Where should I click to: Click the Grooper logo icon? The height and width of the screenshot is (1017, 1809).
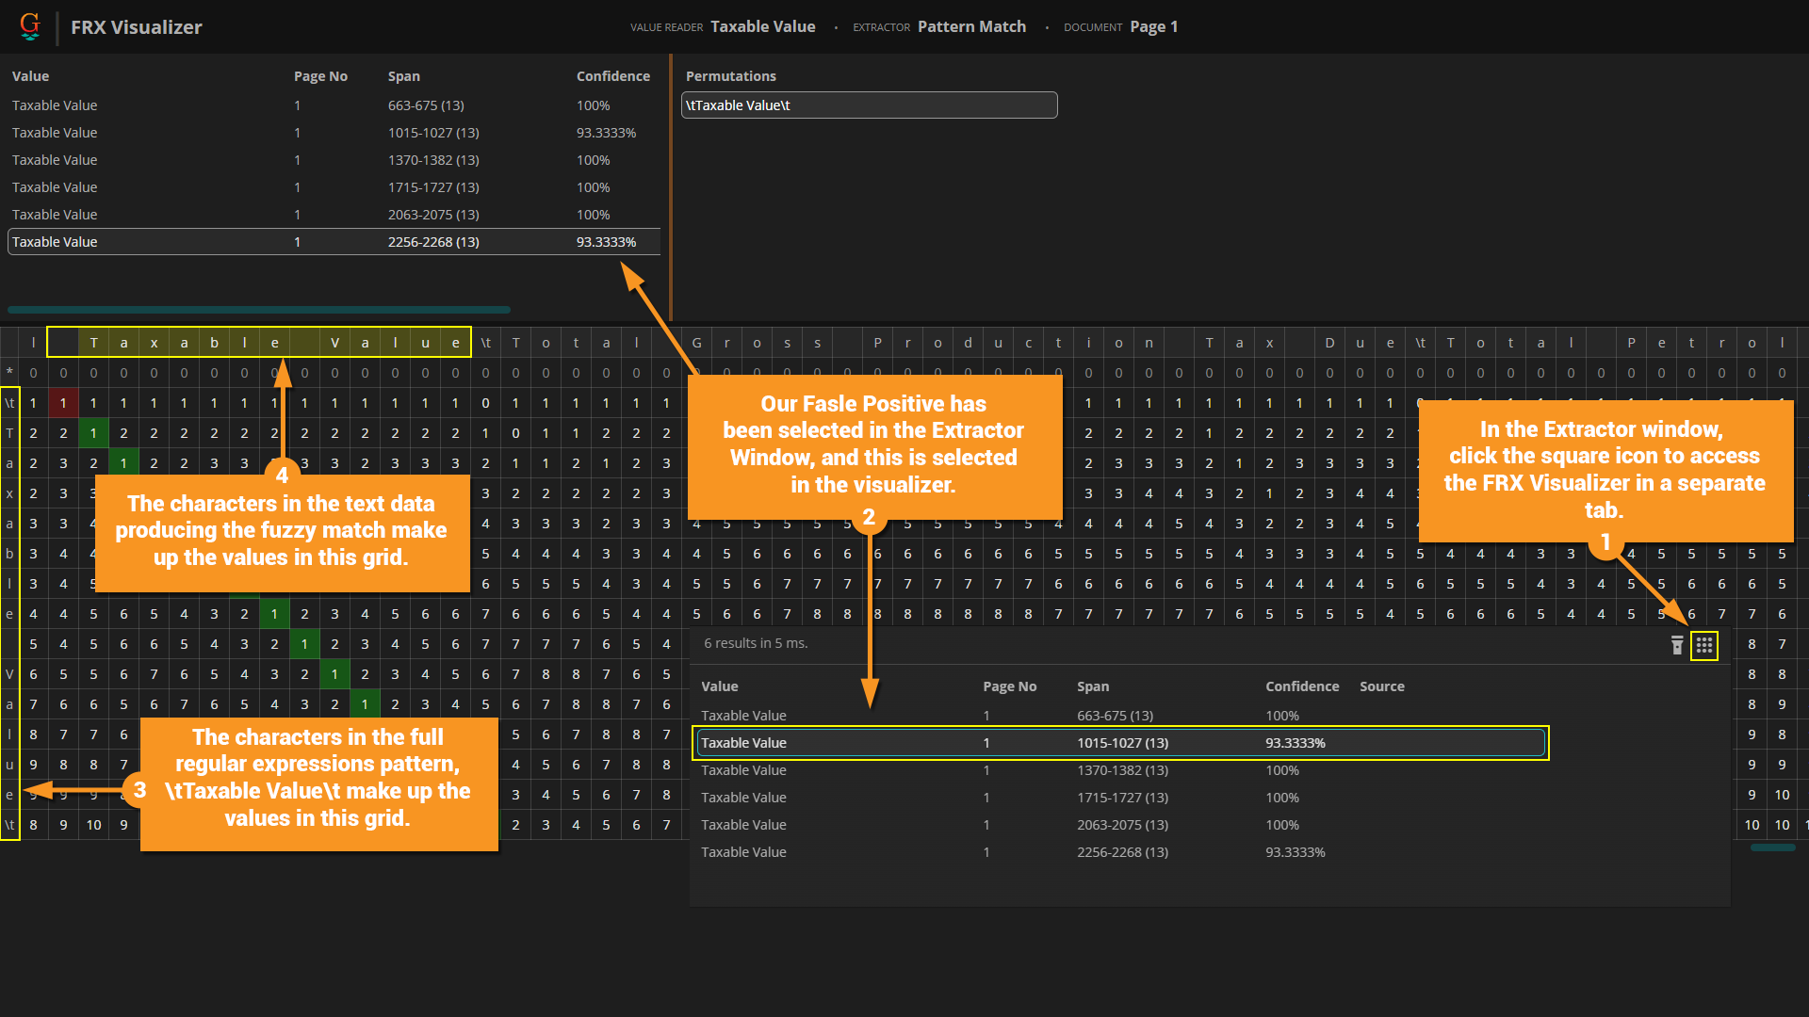point(30,25)
